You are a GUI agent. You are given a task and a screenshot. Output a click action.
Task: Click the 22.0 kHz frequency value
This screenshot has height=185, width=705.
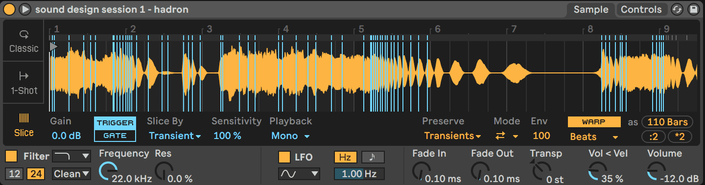132,179
